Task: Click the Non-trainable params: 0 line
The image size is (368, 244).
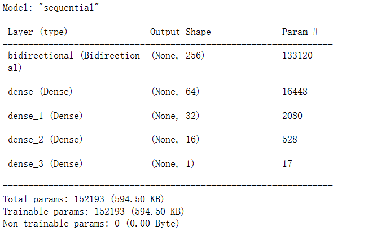Action: 91,223
